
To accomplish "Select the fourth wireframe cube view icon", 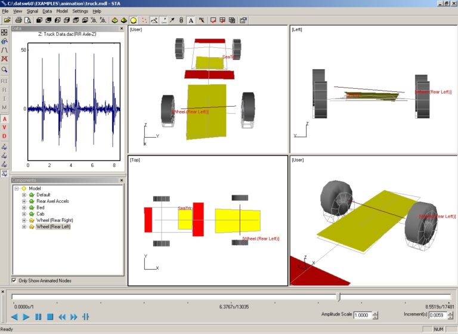I will click(67, 20).
